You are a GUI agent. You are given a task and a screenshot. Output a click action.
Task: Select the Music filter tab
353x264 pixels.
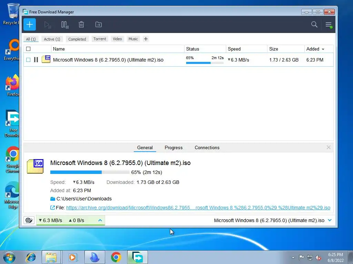click(x=133, y=39)
